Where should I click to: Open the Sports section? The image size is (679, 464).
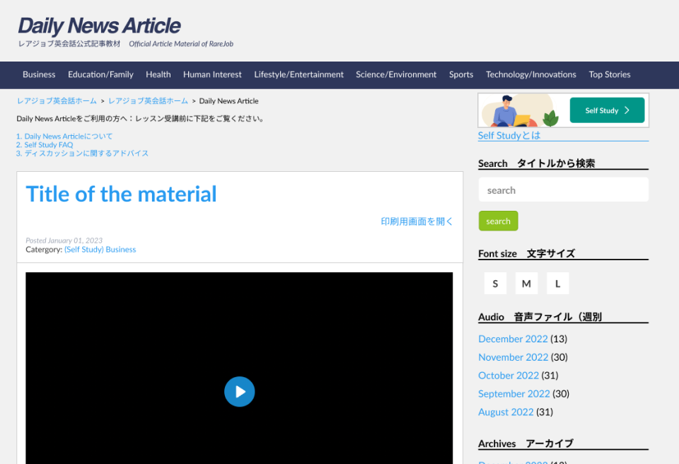pyautogui.click(x=461, y=74)
